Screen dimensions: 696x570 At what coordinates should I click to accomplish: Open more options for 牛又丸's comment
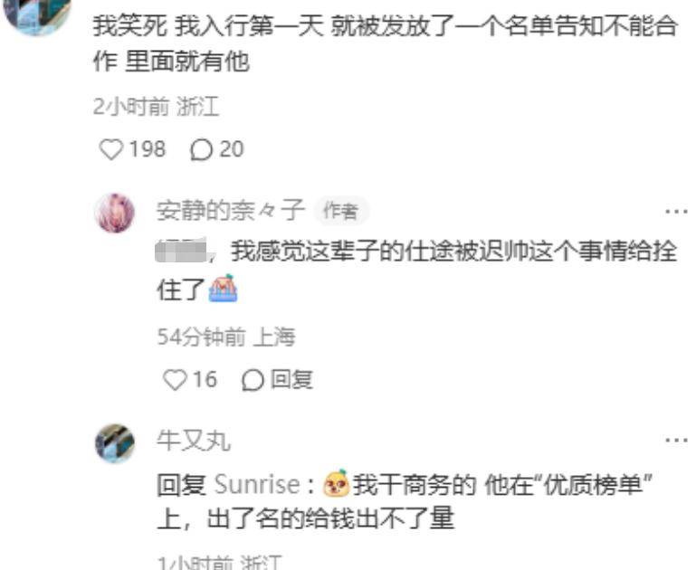pyautogui.click(x=676, y=441)
